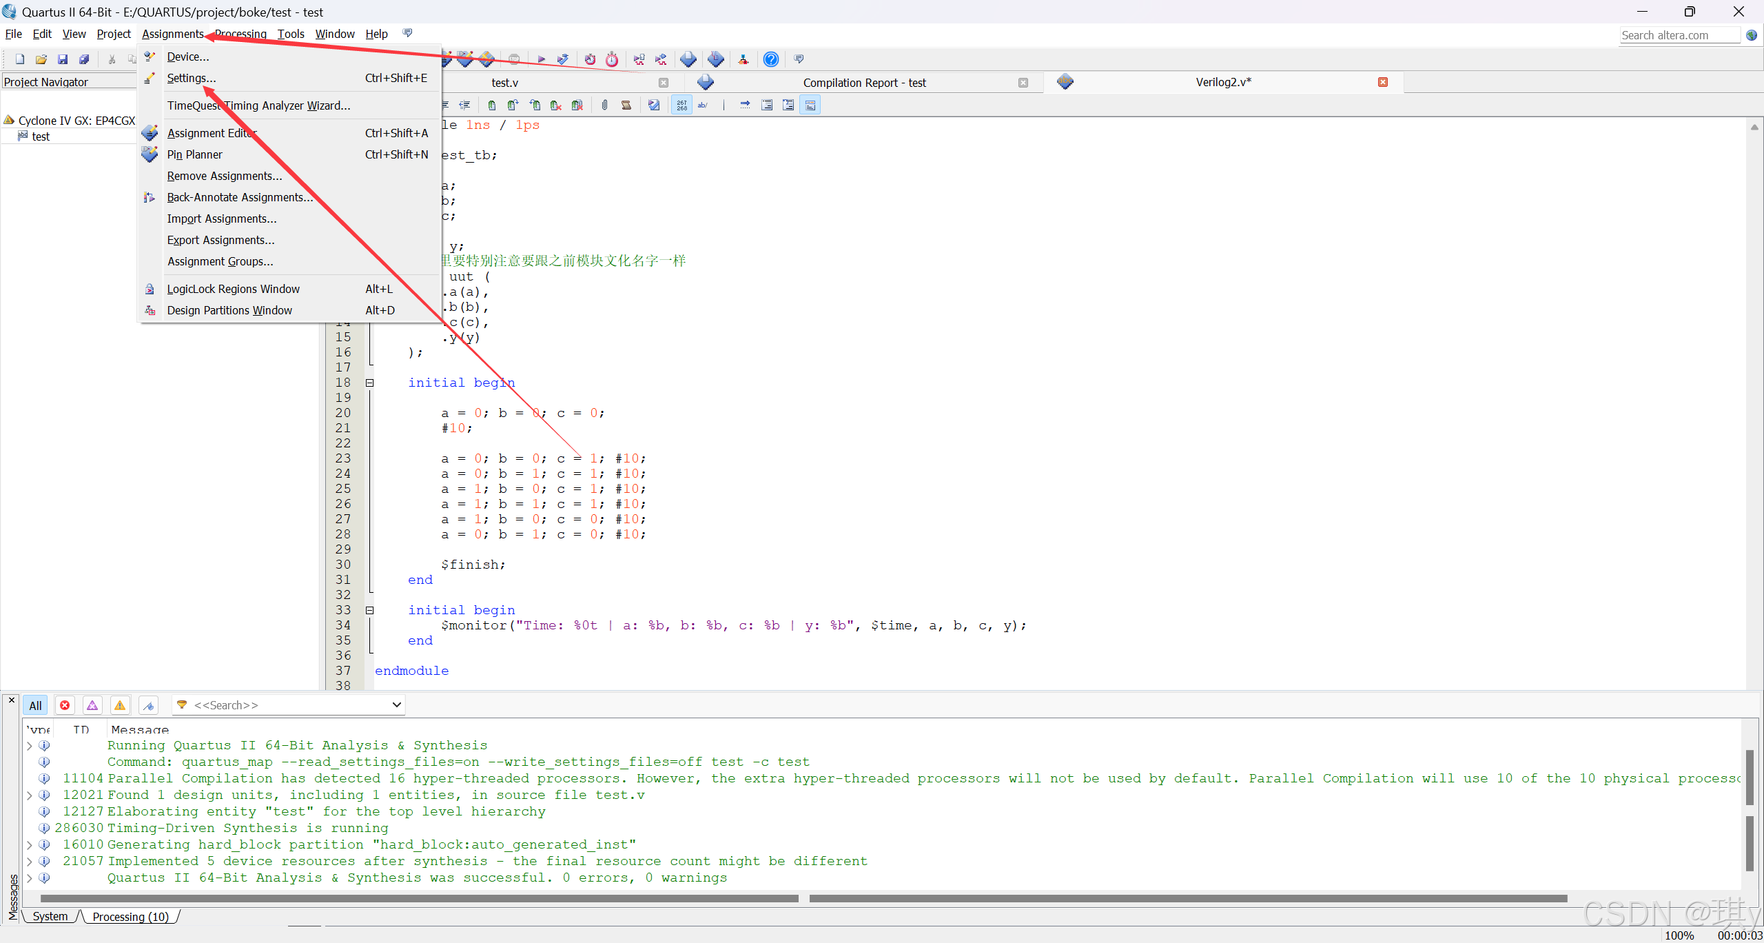Expand the 'Found 1 design units' message

[x=29, y=795]
